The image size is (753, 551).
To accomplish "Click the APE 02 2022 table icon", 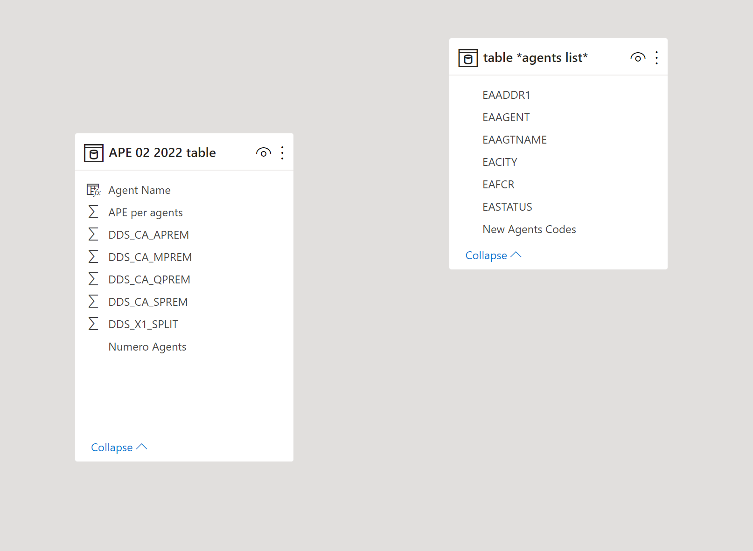I will (93, 153).
